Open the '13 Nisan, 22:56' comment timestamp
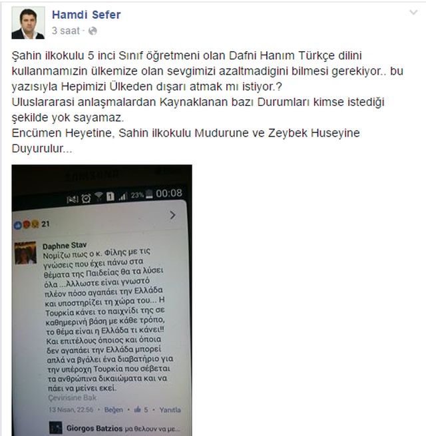 [71, 409]
